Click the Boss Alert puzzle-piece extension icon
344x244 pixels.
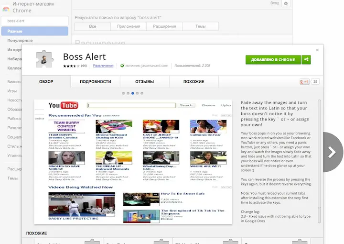pyautogui.click(x=44, y=59)
